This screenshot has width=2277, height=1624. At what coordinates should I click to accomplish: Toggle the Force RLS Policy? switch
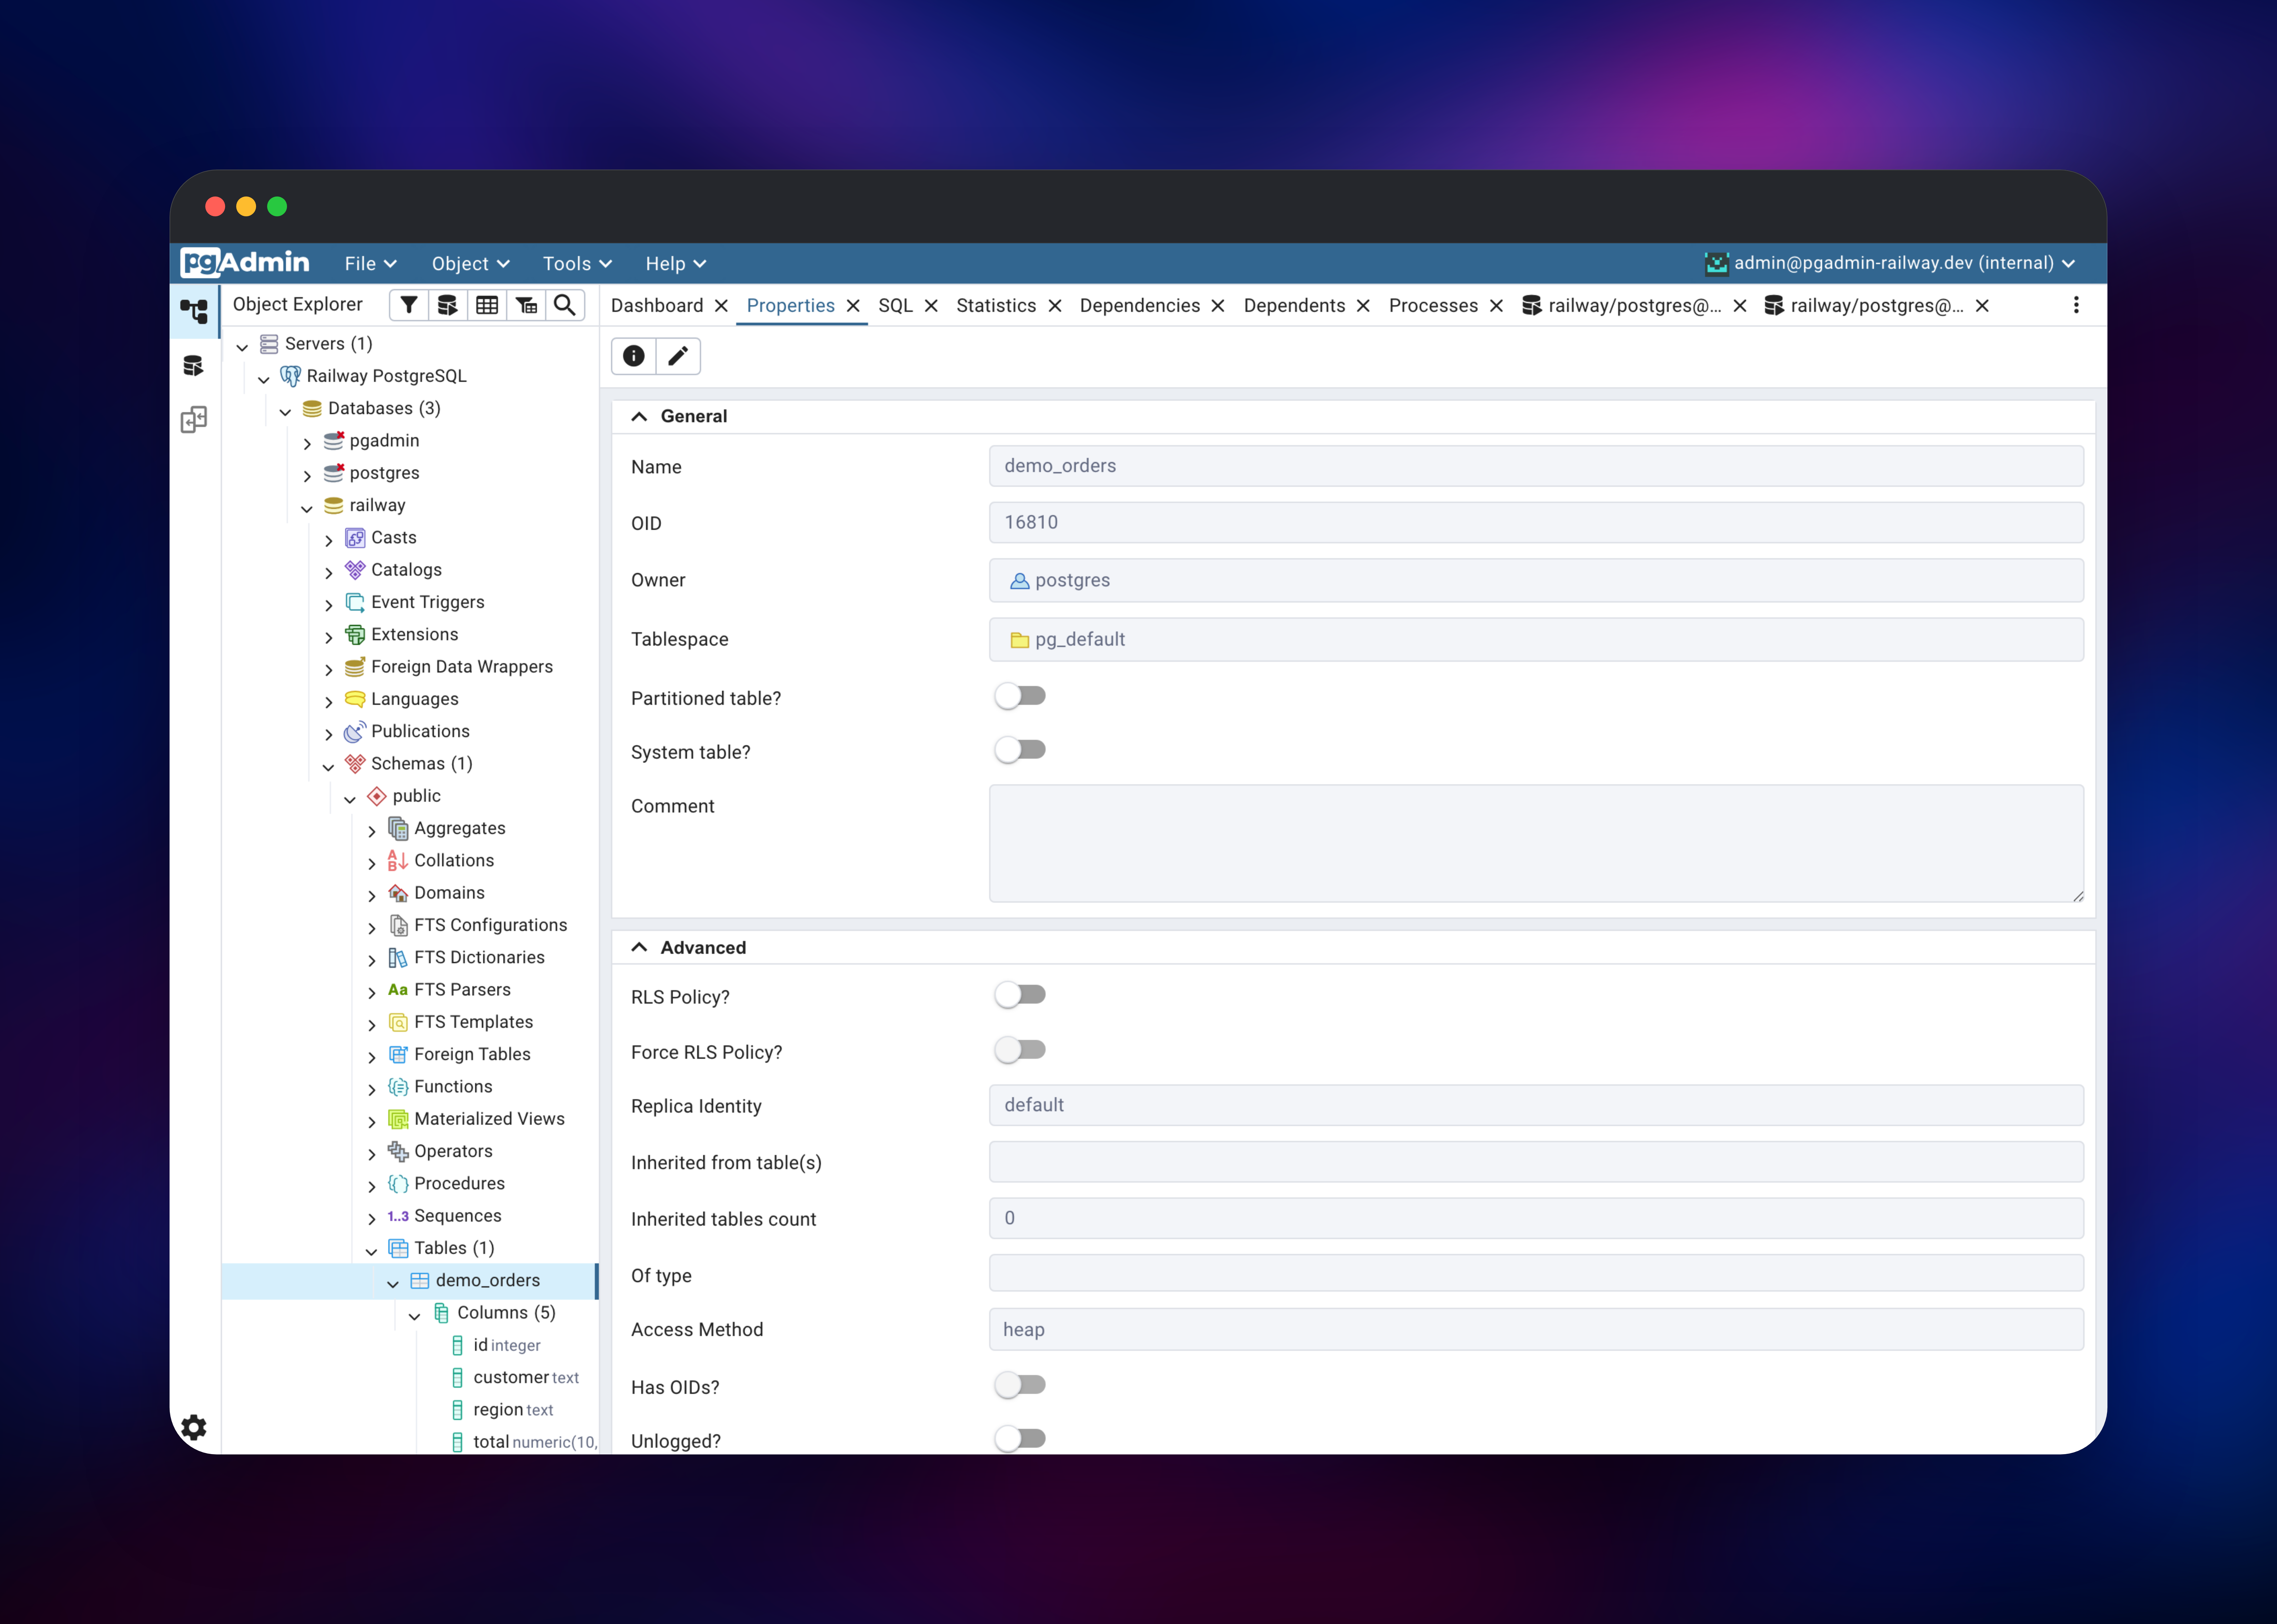pyautogui.click(x=1020, y=1050)
